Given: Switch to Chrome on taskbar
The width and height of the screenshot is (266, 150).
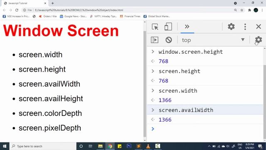Looking at the screenshot, I should coord(110,146).
